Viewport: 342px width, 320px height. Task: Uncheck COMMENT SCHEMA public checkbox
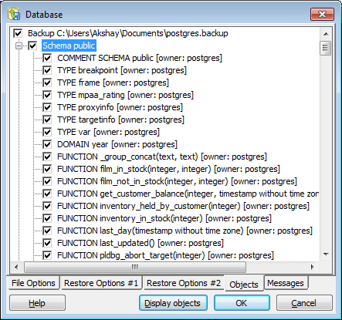click(47, 58)
